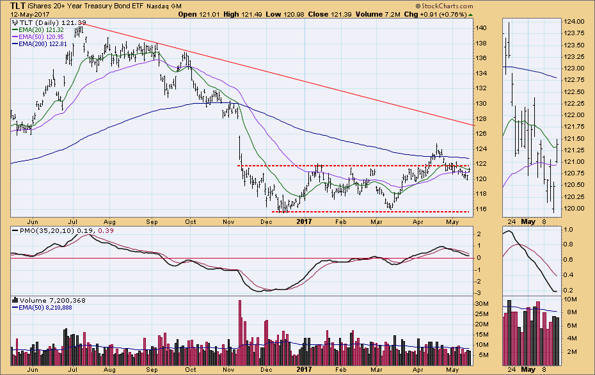Click the 116 price axis label

[480, 209]
